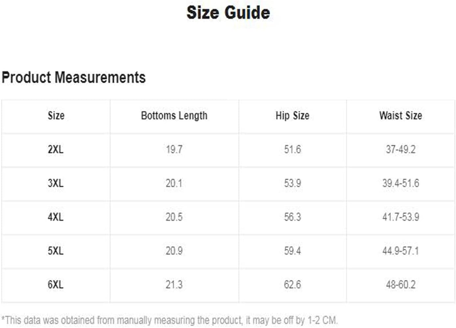This screenshot has height=328, width=456.
Task: Click the Waist Size column header
Action: [x=400, y=116]
